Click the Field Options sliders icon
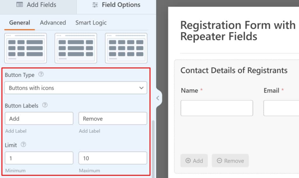 pos(95,5)
